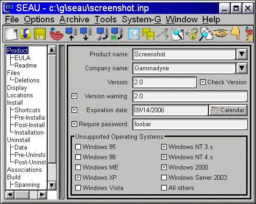Open the Options menu
Viewport: 256px width, 204px height.
click(39, 20)
